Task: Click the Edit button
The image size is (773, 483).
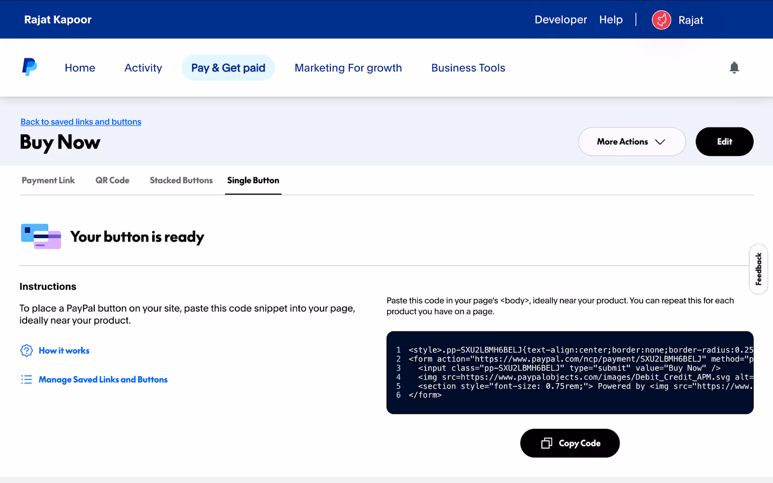Action: 724,142
